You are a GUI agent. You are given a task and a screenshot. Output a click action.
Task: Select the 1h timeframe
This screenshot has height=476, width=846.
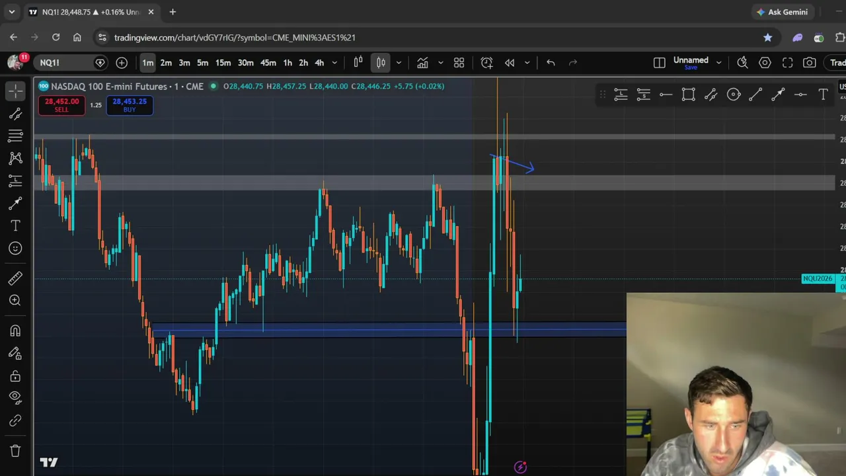(288, 63)
